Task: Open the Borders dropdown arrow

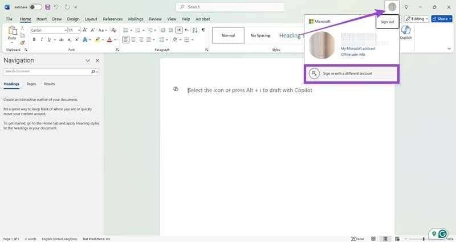Action: click(192, 40)
